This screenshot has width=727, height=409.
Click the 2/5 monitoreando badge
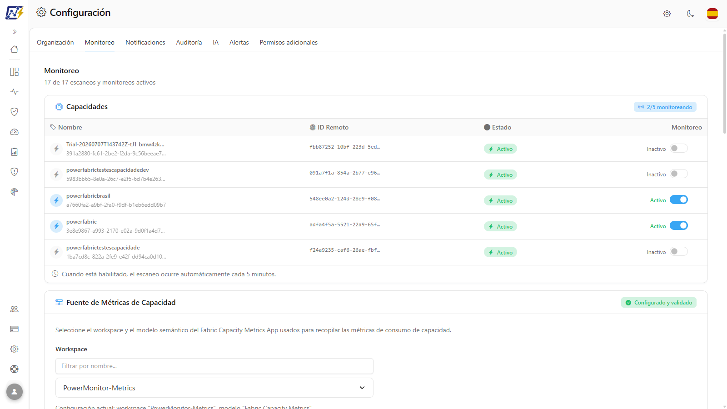(665, 107)
